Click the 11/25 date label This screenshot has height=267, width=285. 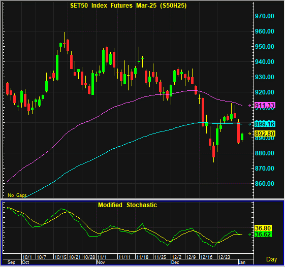160,257
